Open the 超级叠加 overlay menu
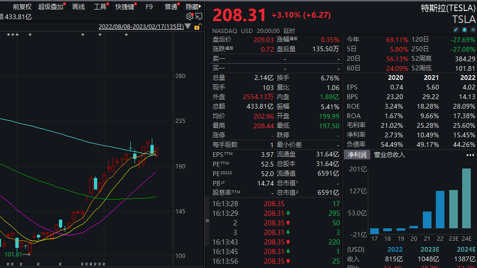477x268 pixels. tap(51, 7)
